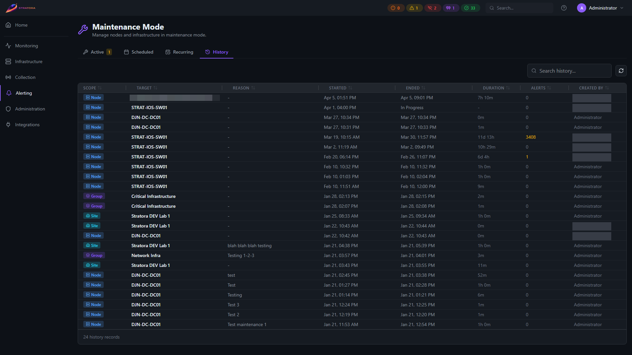The image size is (632, 355).
Task: Click the help question mark icon
Action: pos(564,8)
